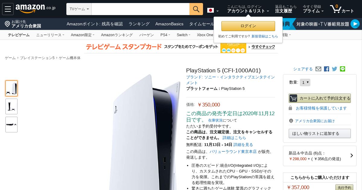Select the second product thumbnail image

11,106
